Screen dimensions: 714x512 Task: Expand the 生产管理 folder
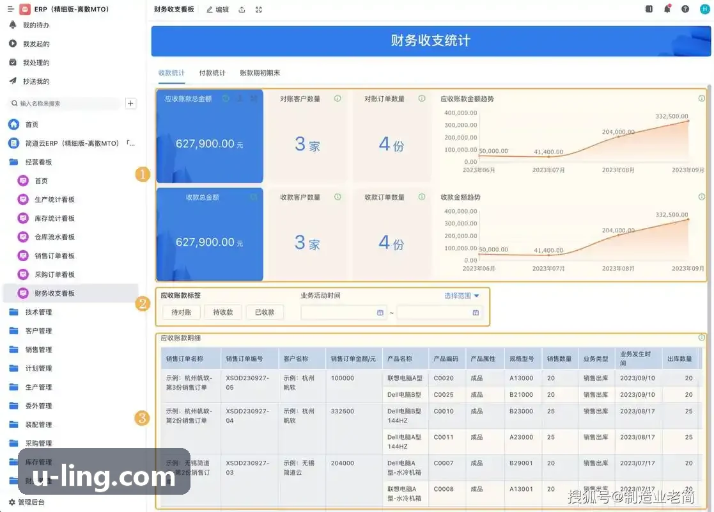click(x=38, y=387)
